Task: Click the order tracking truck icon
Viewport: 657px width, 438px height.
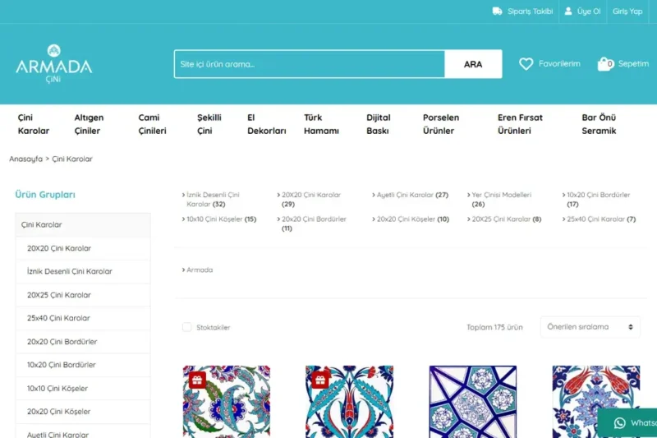Action: [x=497, y=12]
